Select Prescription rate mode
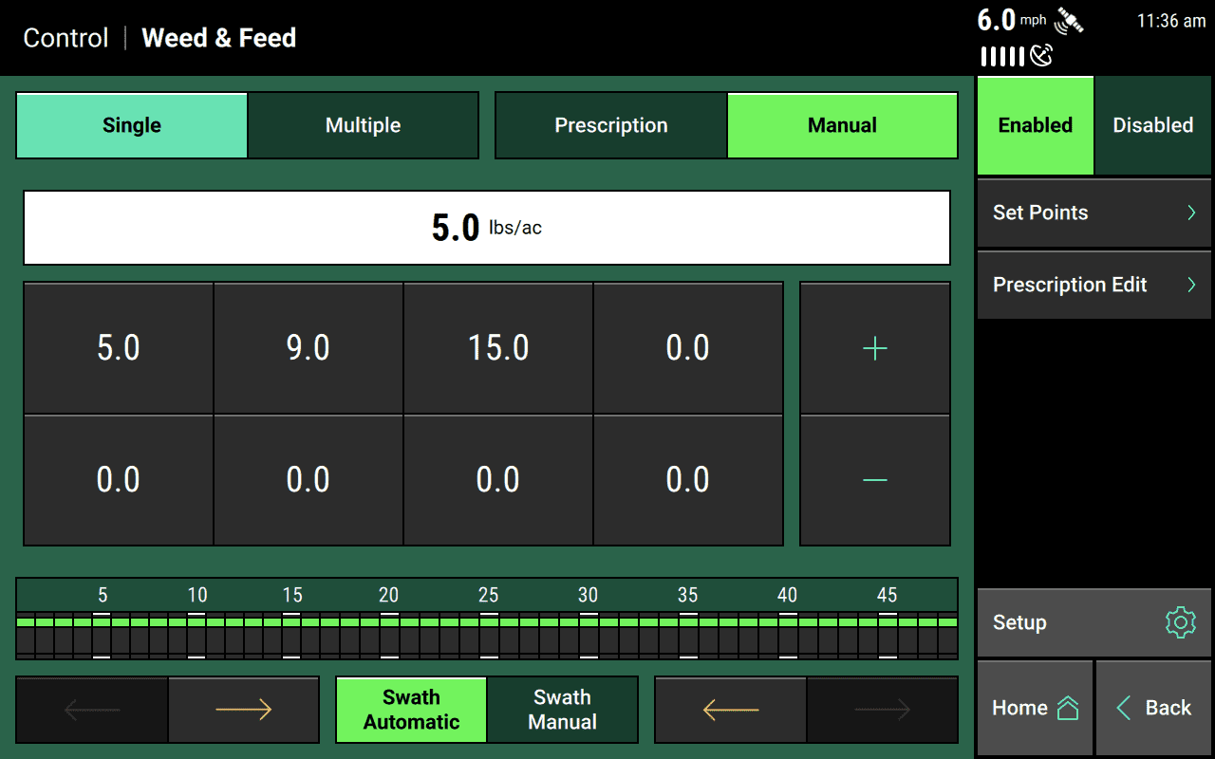 (611, 125)
